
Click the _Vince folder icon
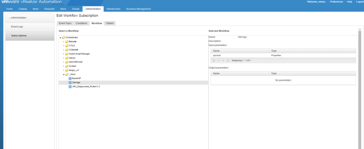pos(67,74)
